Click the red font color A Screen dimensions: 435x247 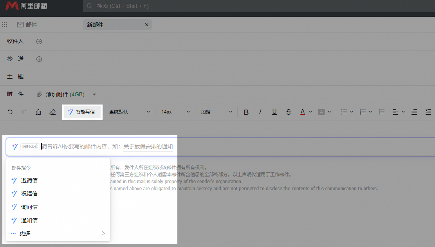(x=303, y=112)
